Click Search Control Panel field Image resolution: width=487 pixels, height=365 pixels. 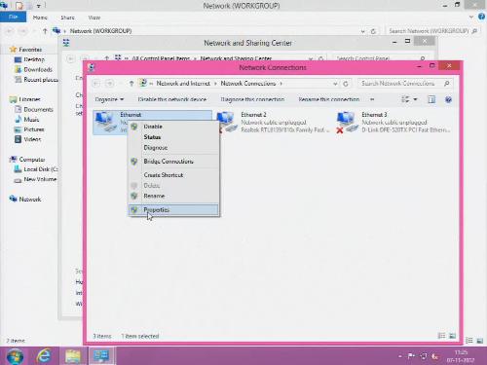tap(382, 58)
